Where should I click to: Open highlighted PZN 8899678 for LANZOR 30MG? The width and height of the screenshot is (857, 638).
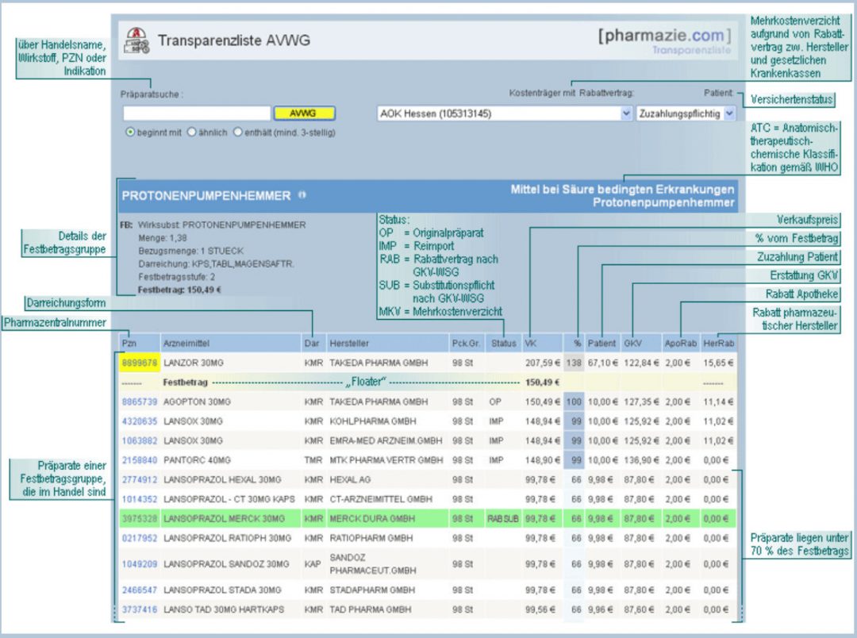click(x=140, y=363)
